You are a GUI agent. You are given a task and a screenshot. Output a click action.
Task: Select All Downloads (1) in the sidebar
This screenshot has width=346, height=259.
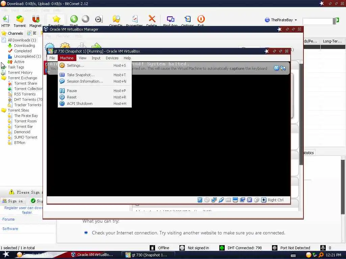[22, 40]
